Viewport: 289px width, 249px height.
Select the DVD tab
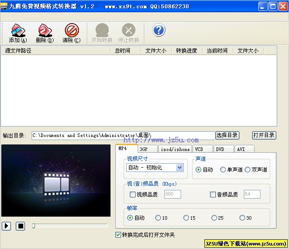click(224, 149)
